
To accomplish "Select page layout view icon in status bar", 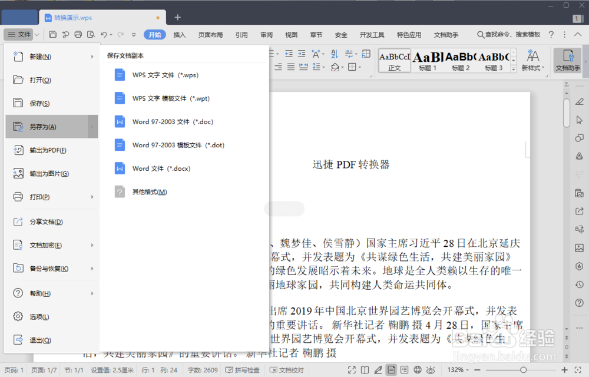I will point(392,370).
